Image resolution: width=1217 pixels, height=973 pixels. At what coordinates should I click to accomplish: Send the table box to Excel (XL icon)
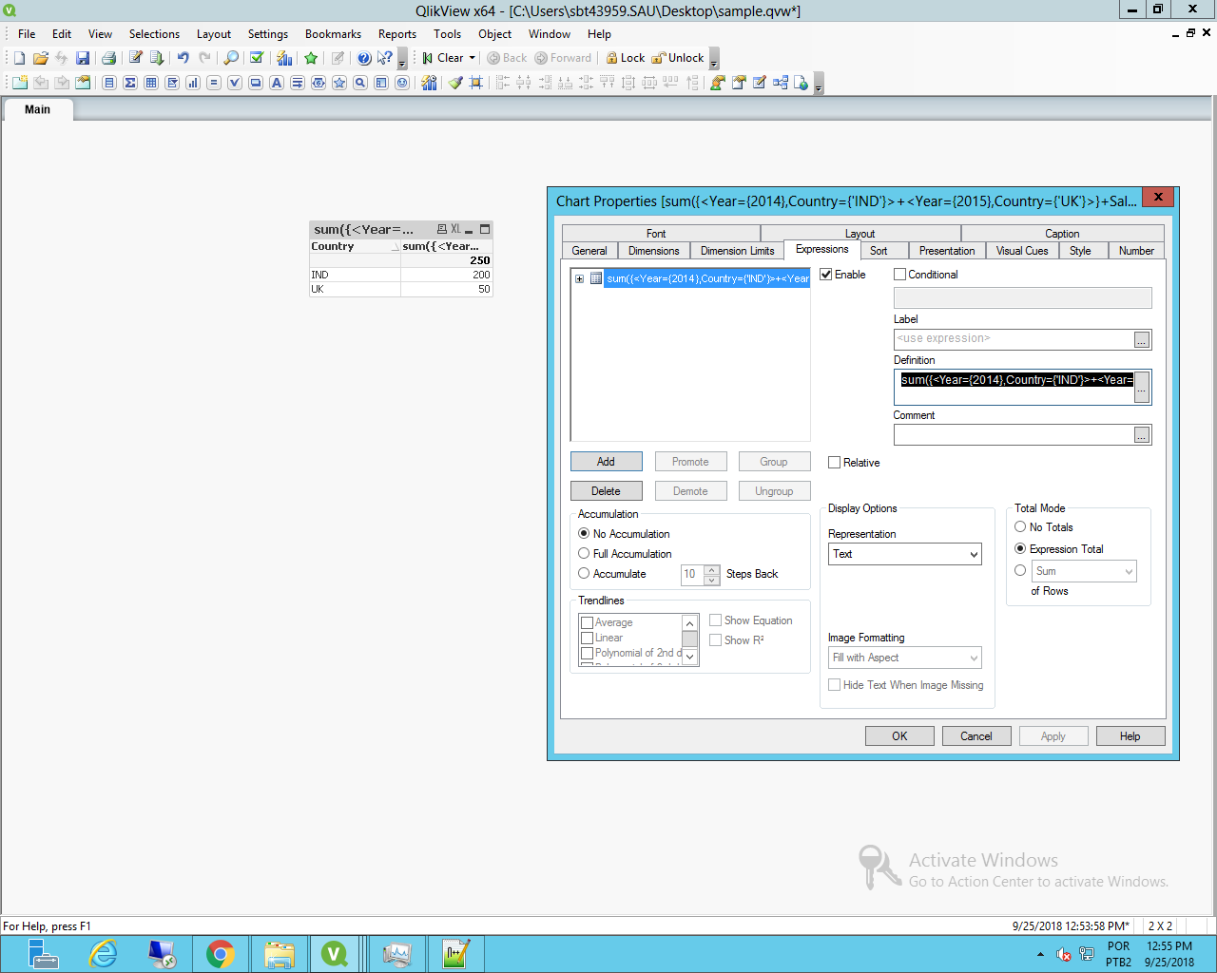pos(455,229)
